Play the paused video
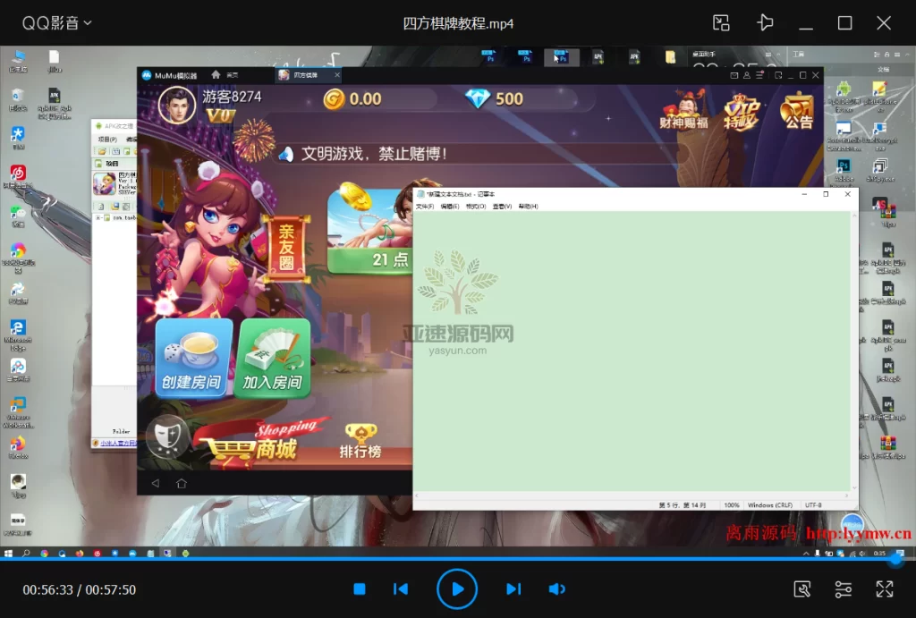This screenshot has width=916, height=618. click(x=457, y=588)
